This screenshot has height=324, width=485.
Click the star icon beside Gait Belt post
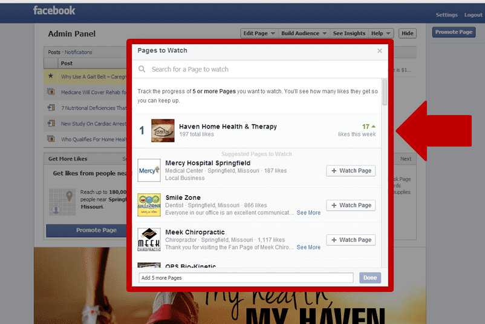pyautogui.click(x=51, y=76)
